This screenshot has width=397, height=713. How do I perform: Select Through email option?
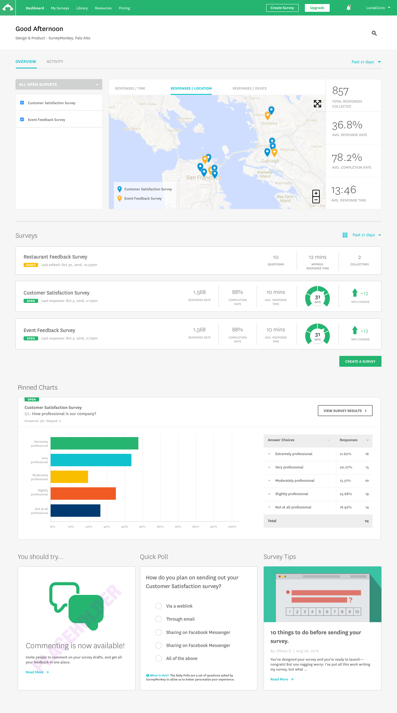158,619
